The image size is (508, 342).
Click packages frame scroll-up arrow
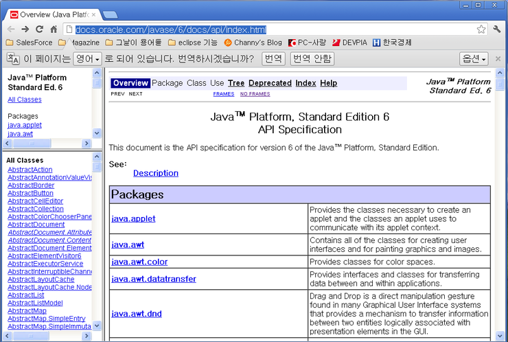tap(97, 73)
